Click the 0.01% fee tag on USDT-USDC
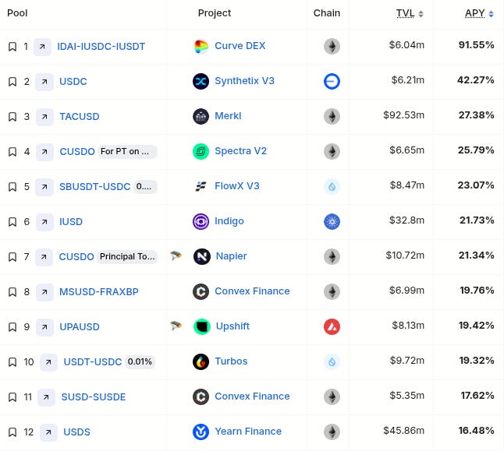 [x=140, y=361]
